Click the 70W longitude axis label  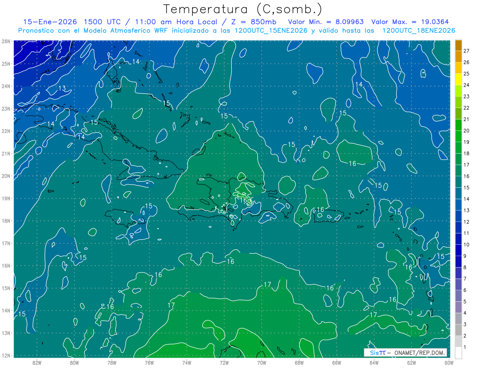[262, 362]
